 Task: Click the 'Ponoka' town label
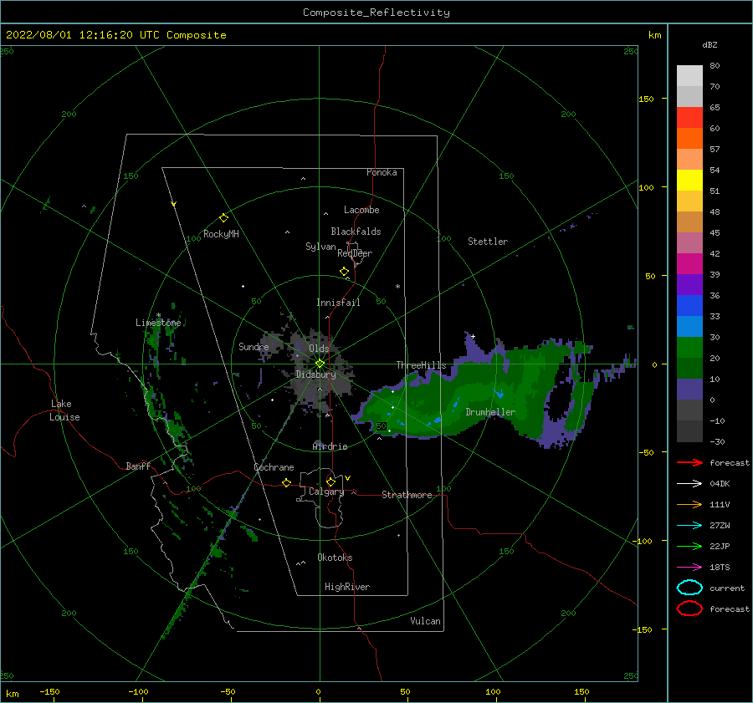click(382, 172)
